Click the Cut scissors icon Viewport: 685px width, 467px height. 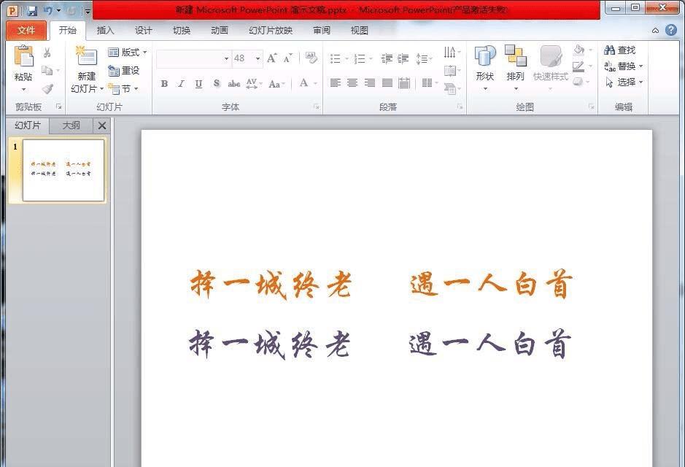click(47, 53)
